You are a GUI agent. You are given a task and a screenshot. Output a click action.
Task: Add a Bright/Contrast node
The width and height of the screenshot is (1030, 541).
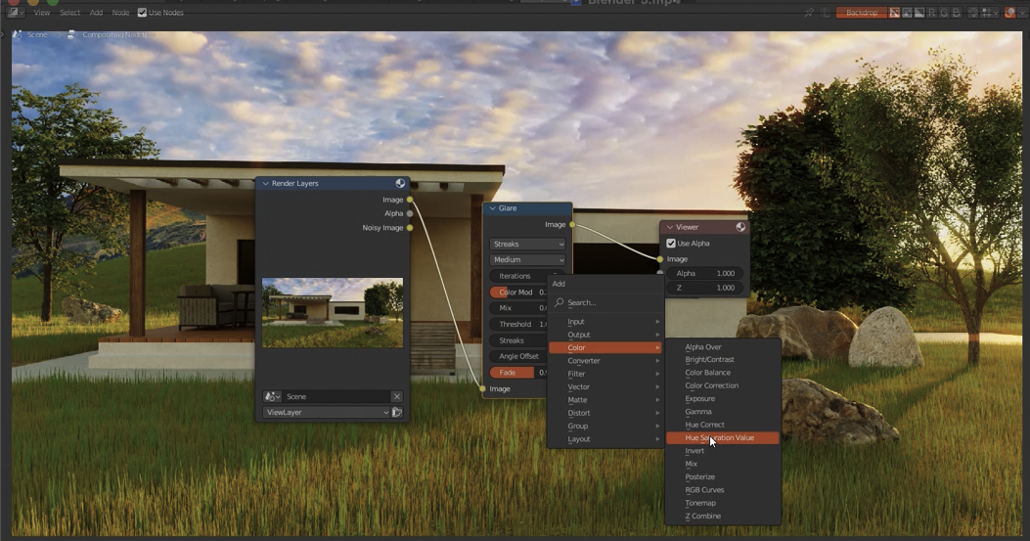click(723, 360)
